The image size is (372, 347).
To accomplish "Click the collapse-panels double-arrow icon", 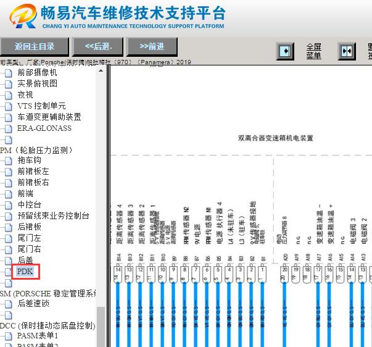I will pos(347,51).
